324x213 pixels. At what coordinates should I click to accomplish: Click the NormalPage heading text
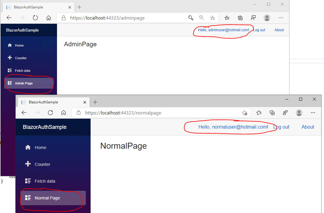click(x=123, y=146)
